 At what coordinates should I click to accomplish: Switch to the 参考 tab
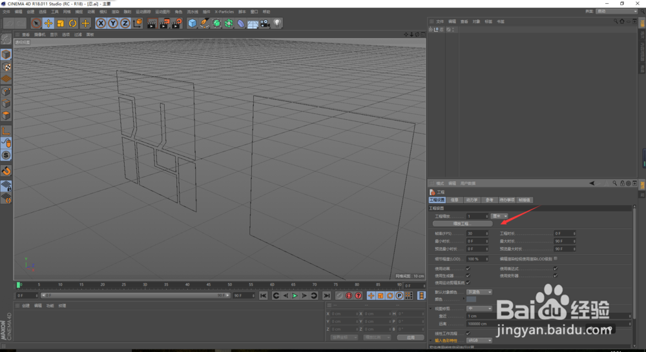coord(490,200)
